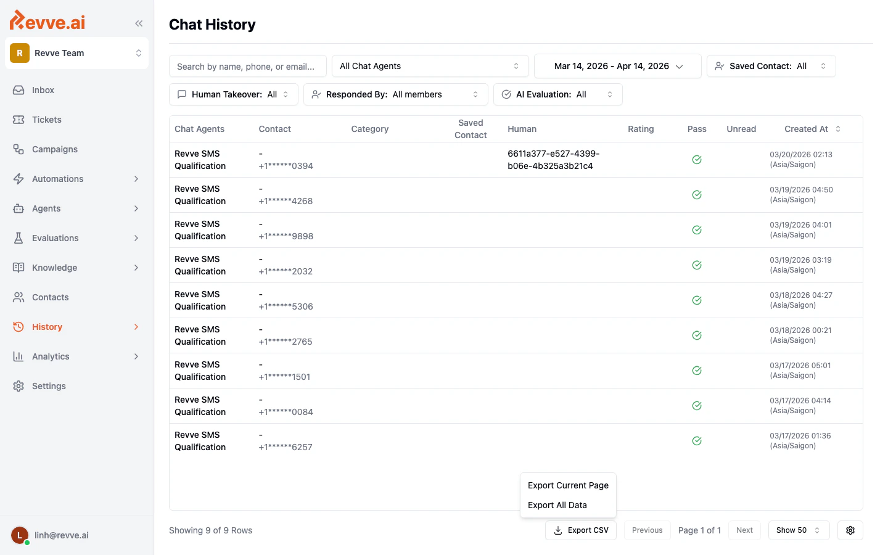Click the Settings gear icon in sidebar
Image resolution: width=888 pixels, height=555 pixels.
tap(18, 386)
